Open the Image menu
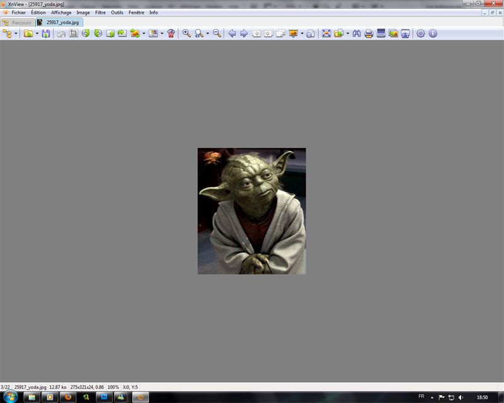 [83, 13]
